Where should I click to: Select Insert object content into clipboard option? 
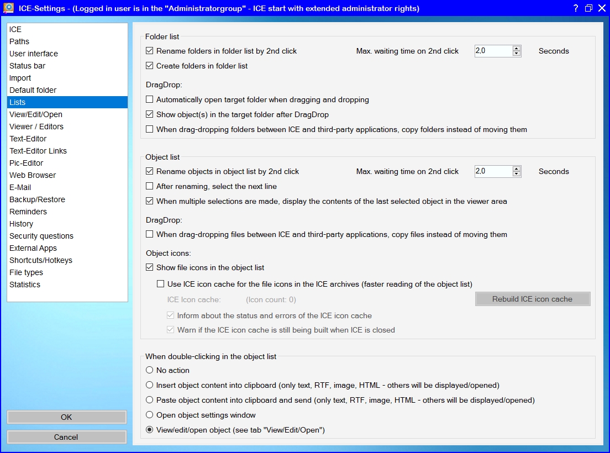point(150,385)
